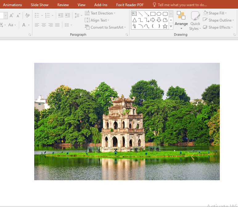
Task: Open the numbering style dropdown arrow
Action: [52, 15]
